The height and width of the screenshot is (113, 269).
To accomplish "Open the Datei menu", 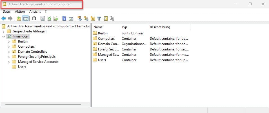I will [7, 12].
